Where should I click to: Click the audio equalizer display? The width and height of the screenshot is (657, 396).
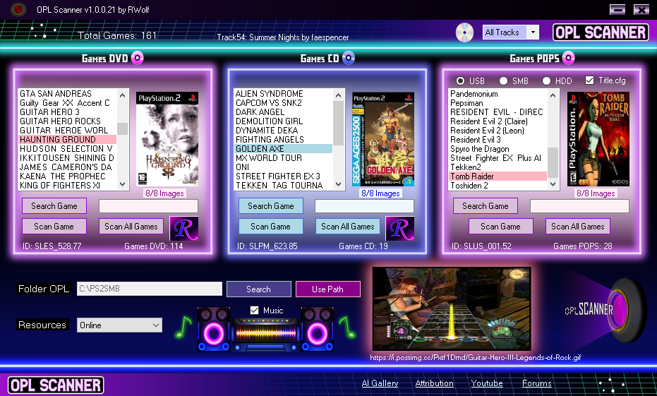coord(265,332)
